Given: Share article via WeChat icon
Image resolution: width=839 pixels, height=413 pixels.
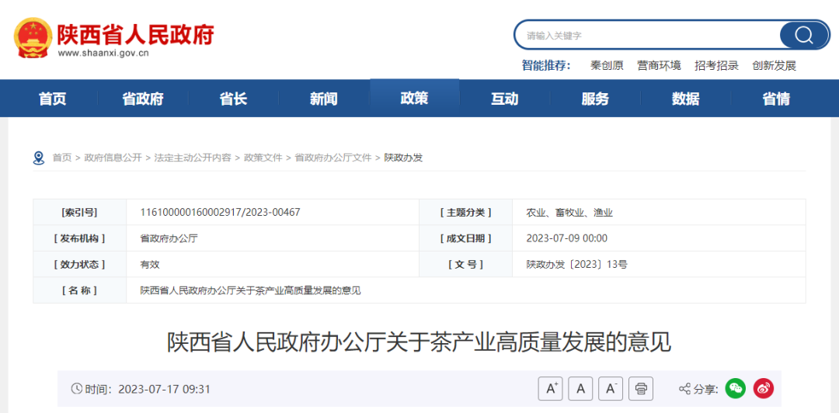Looking at the screenshot, I should pos(735,389).
